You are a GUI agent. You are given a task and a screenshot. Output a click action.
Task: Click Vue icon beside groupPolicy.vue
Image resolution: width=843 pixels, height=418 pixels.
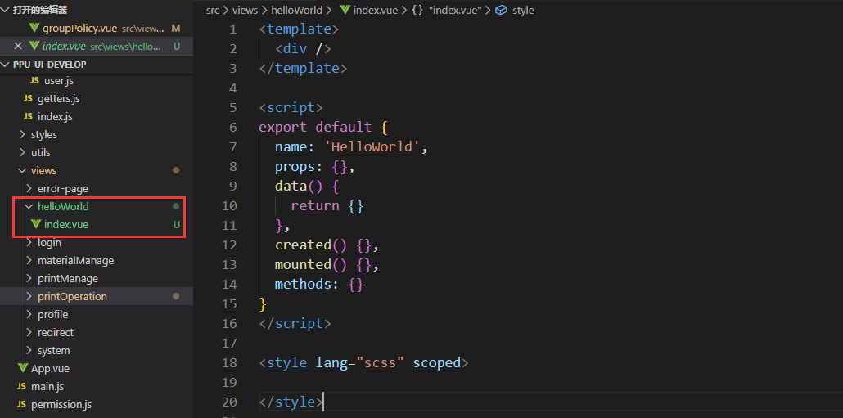tap(35, 28)
